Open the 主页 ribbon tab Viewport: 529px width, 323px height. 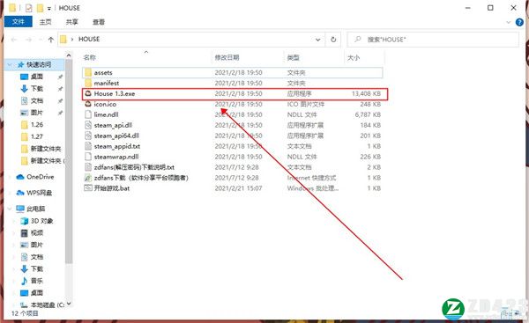tap(45, 22)
